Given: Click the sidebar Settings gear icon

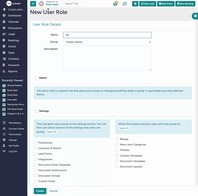Looking at the screenshot, I should 4,140.
